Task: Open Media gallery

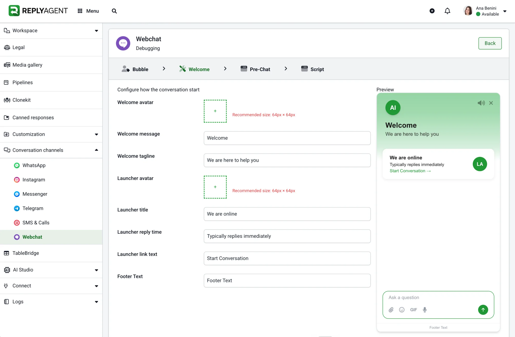Action: 51,65
